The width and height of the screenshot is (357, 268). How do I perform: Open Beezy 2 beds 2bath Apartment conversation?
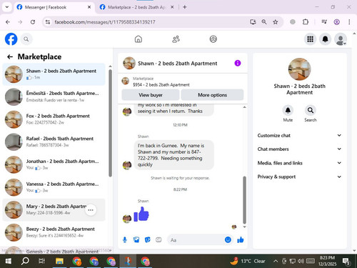54,232
